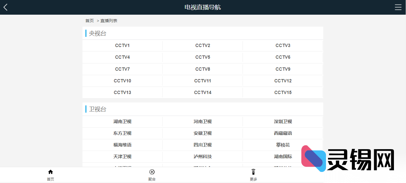
Task: Select 四川卫视 channel
Action: point(203,145)
